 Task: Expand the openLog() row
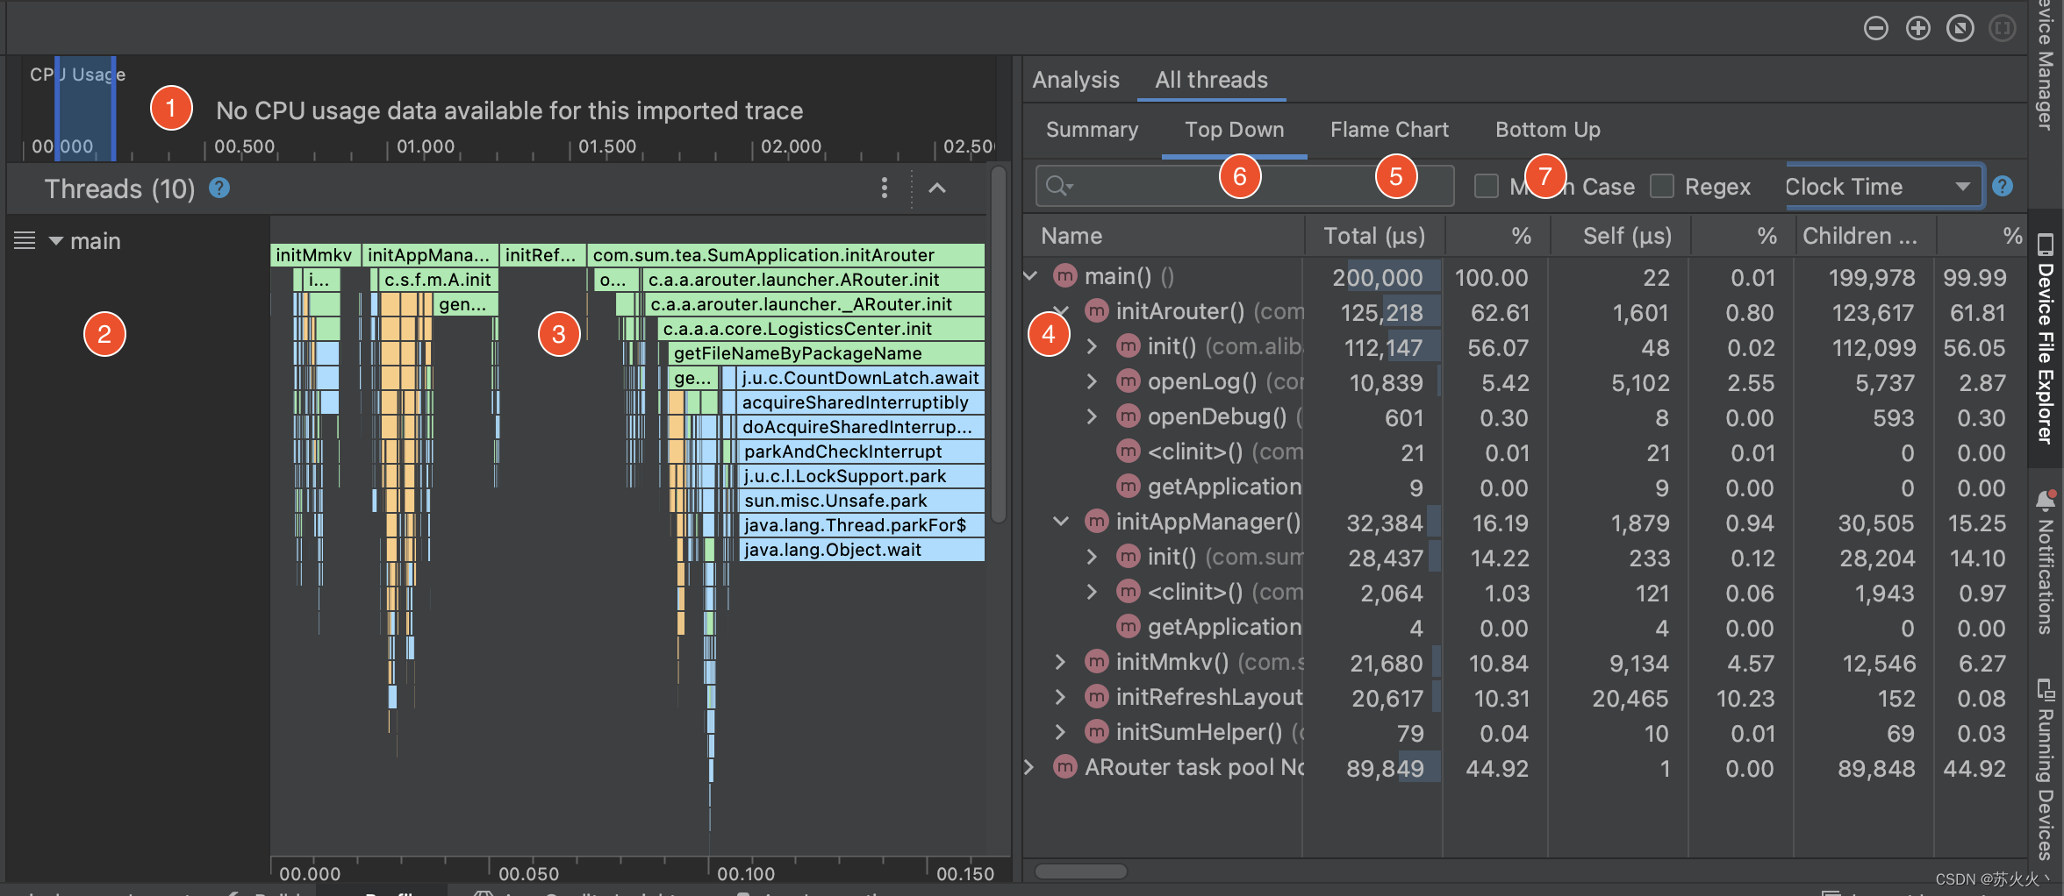pos(1092,381)
